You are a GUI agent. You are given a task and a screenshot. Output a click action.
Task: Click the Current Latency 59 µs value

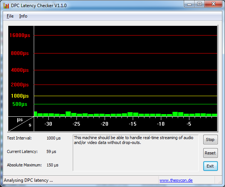pos(52,151)
